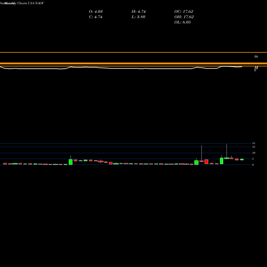
Task: Click the chart title ending 'Charts USA NAOV'
Action: [22, 3]
